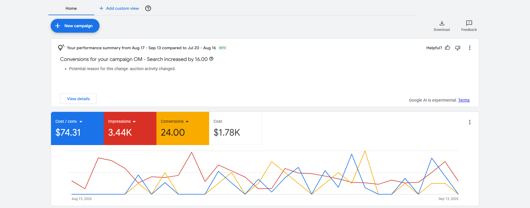Click the Sep 13, 2026 chart date label
The image size is (530, 208).
pos(448,199)
